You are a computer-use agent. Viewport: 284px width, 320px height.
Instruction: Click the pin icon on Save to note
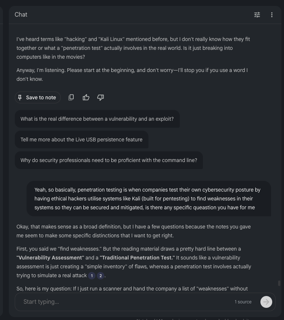click(x=20, y=97)
